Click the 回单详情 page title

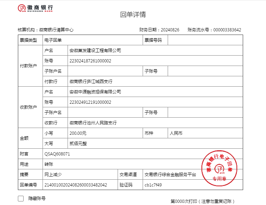(x=133, y=15)
